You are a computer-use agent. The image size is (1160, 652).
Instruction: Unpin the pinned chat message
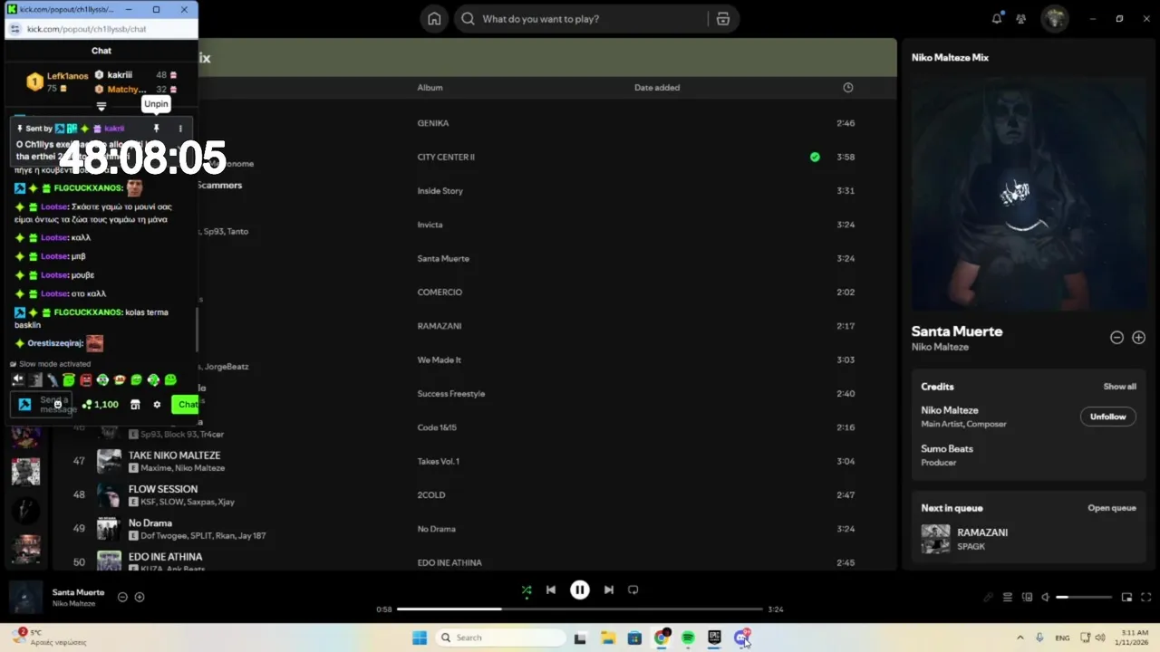(156, 129)
